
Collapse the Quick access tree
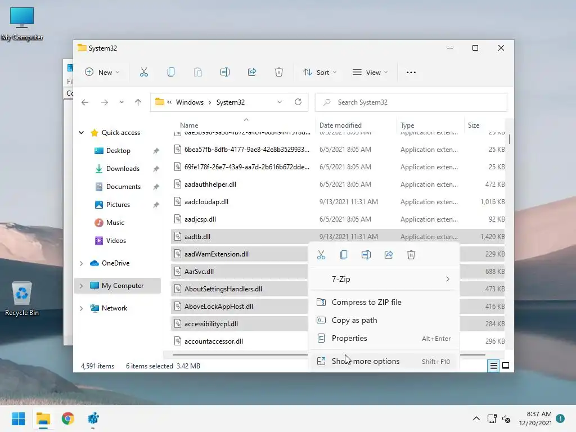click(x=81, y=133)
